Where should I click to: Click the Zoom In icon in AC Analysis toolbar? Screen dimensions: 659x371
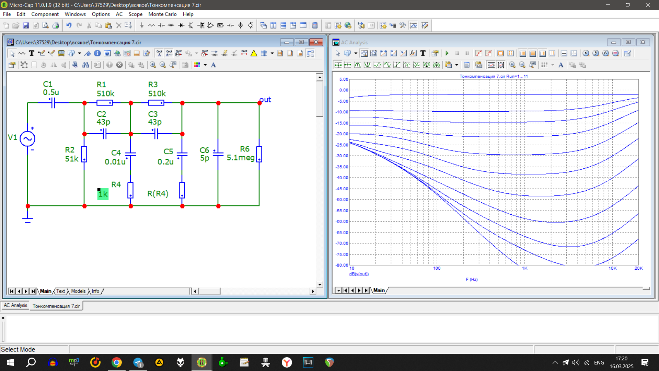pyautogui.click(x=512, y=65)
